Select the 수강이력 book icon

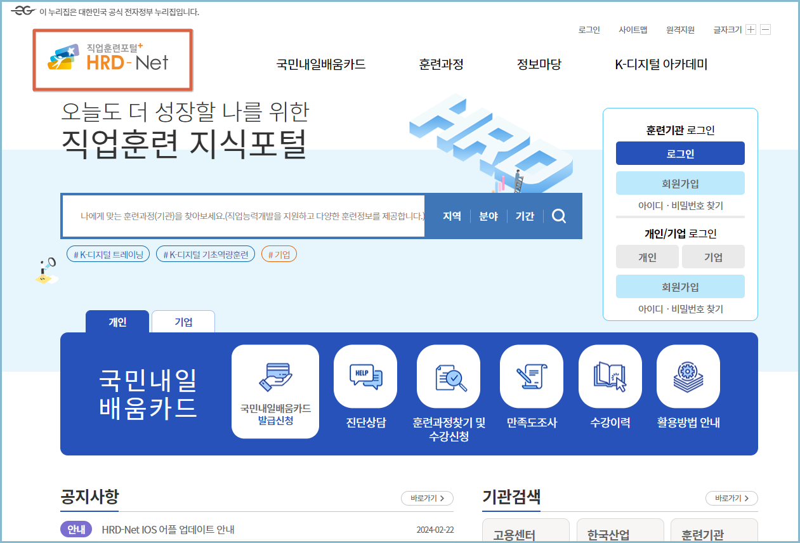coord(610,376)
